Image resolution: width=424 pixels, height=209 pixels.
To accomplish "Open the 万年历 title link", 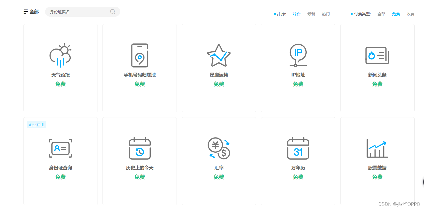I will (298, 168).
